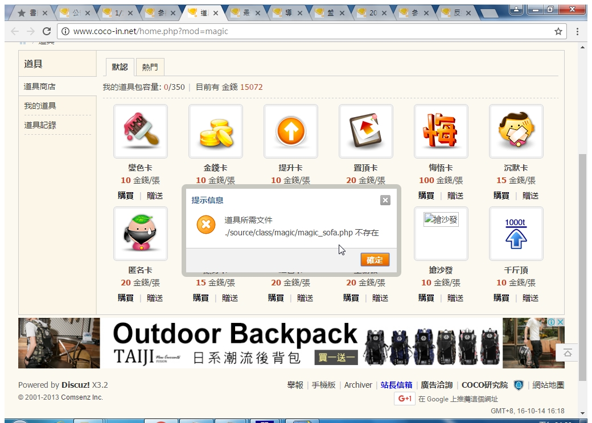Click the 廣告洽詢 footer link
The height and width of the screenshot is (423, 592).
point(437,385)
